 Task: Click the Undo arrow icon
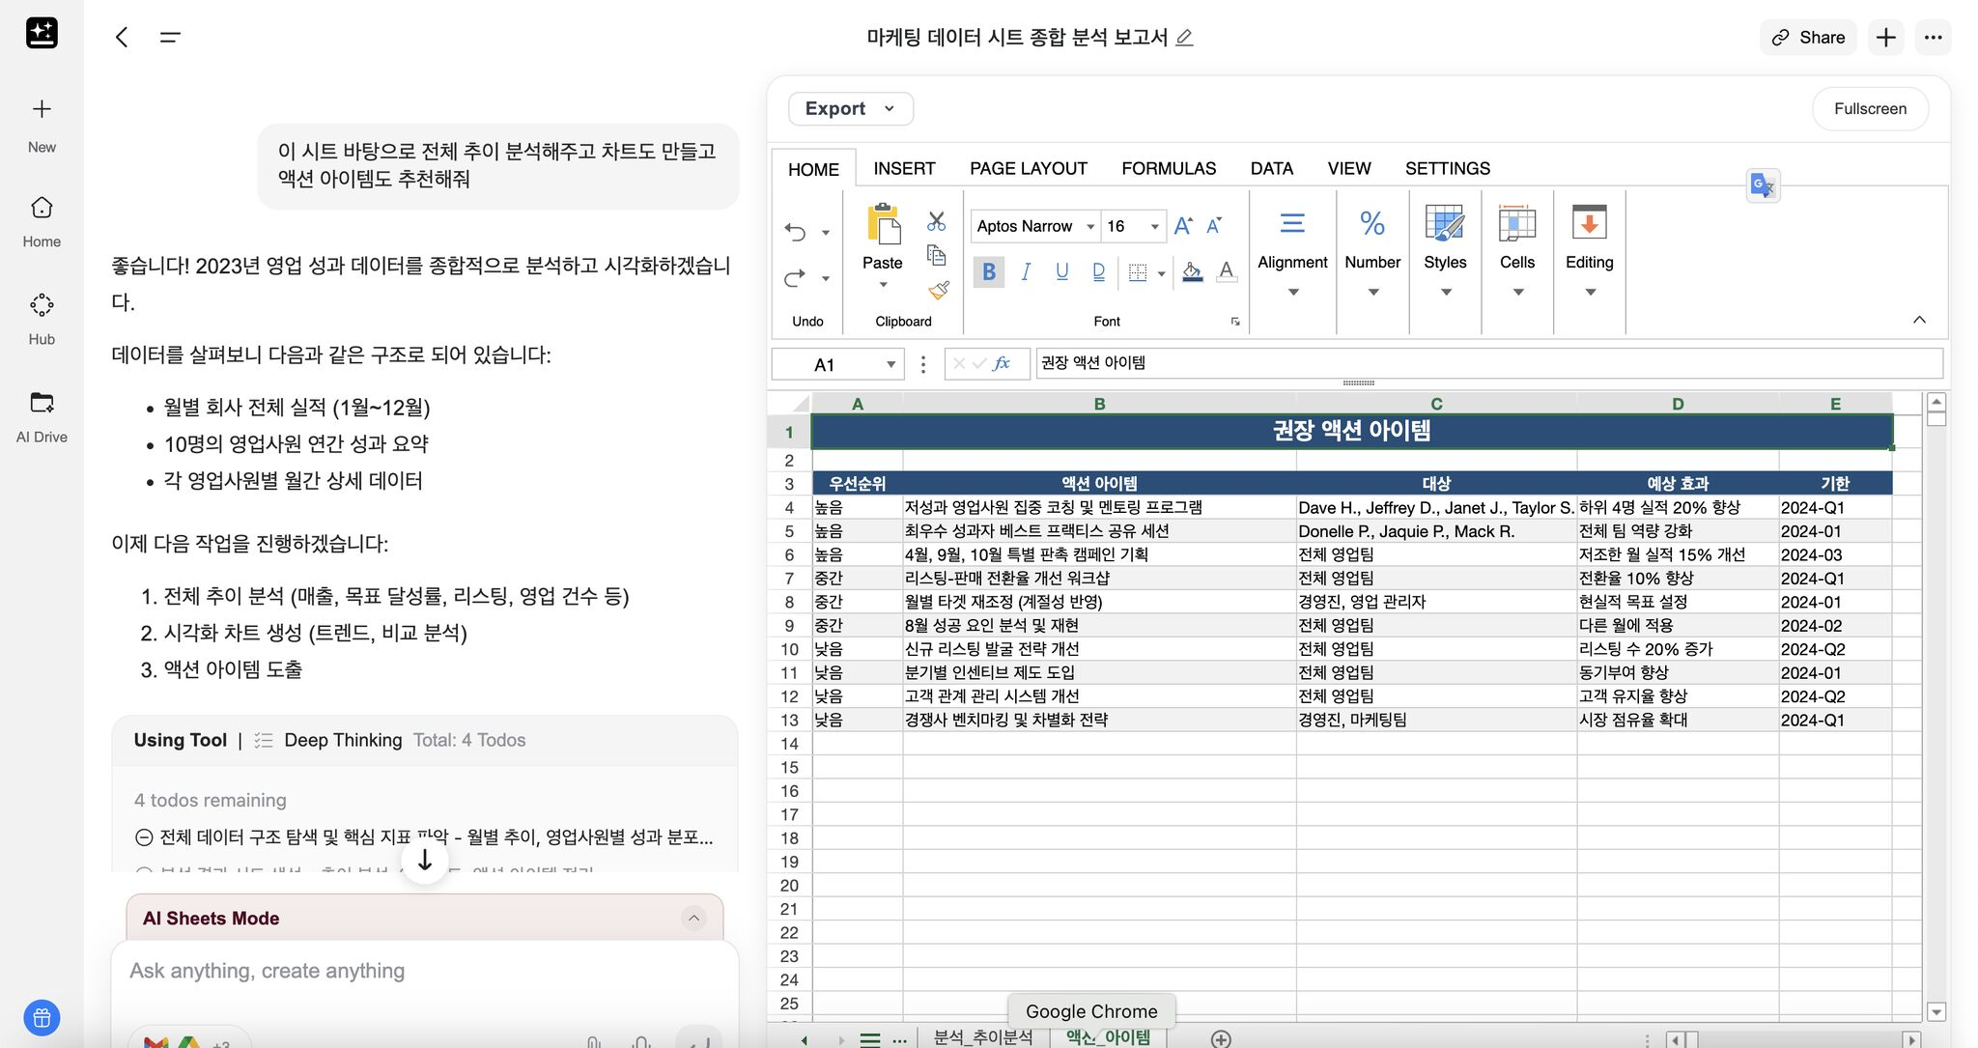(x=794, y=232)
